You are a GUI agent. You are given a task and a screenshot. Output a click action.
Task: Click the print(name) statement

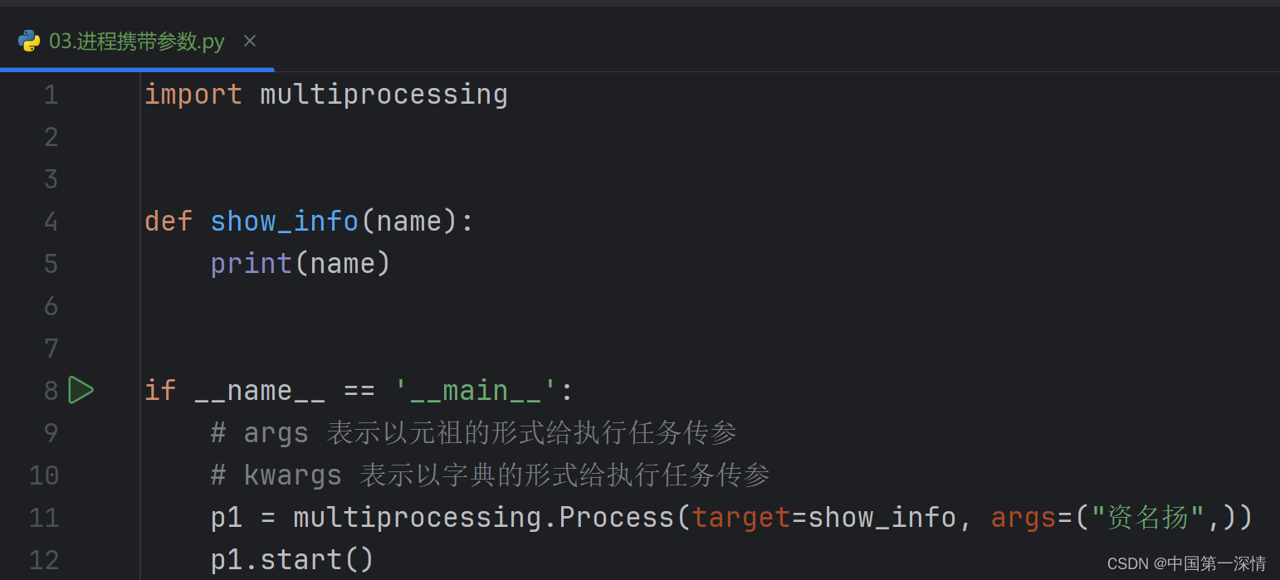[299, 263]
